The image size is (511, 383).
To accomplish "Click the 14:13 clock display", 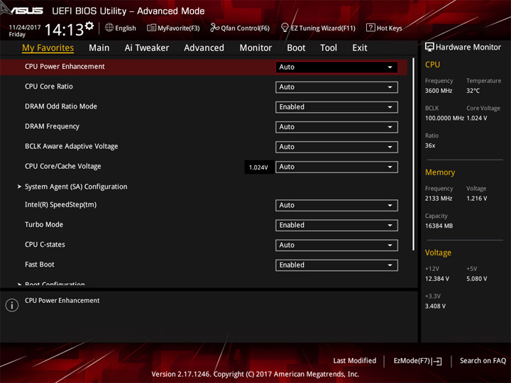I will click(64, 30).
